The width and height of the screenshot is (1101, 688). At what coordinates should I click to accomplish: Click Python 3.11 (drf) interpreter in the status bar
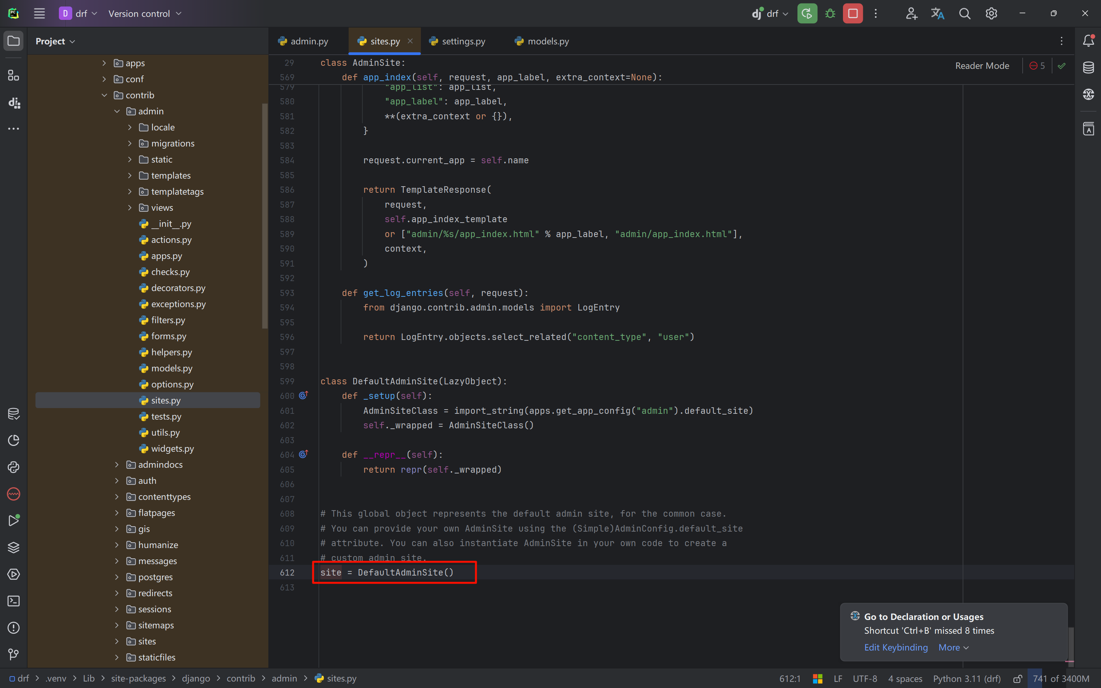pos(967,678)
